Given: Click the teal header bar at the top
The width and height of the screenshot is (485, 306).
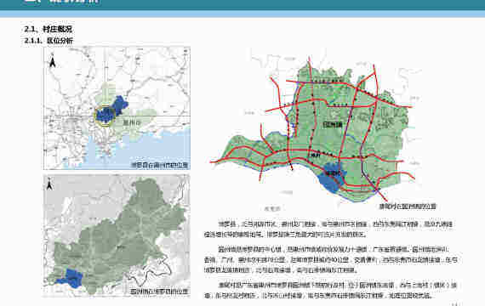Looking at the screenshot, I should 242,5.
